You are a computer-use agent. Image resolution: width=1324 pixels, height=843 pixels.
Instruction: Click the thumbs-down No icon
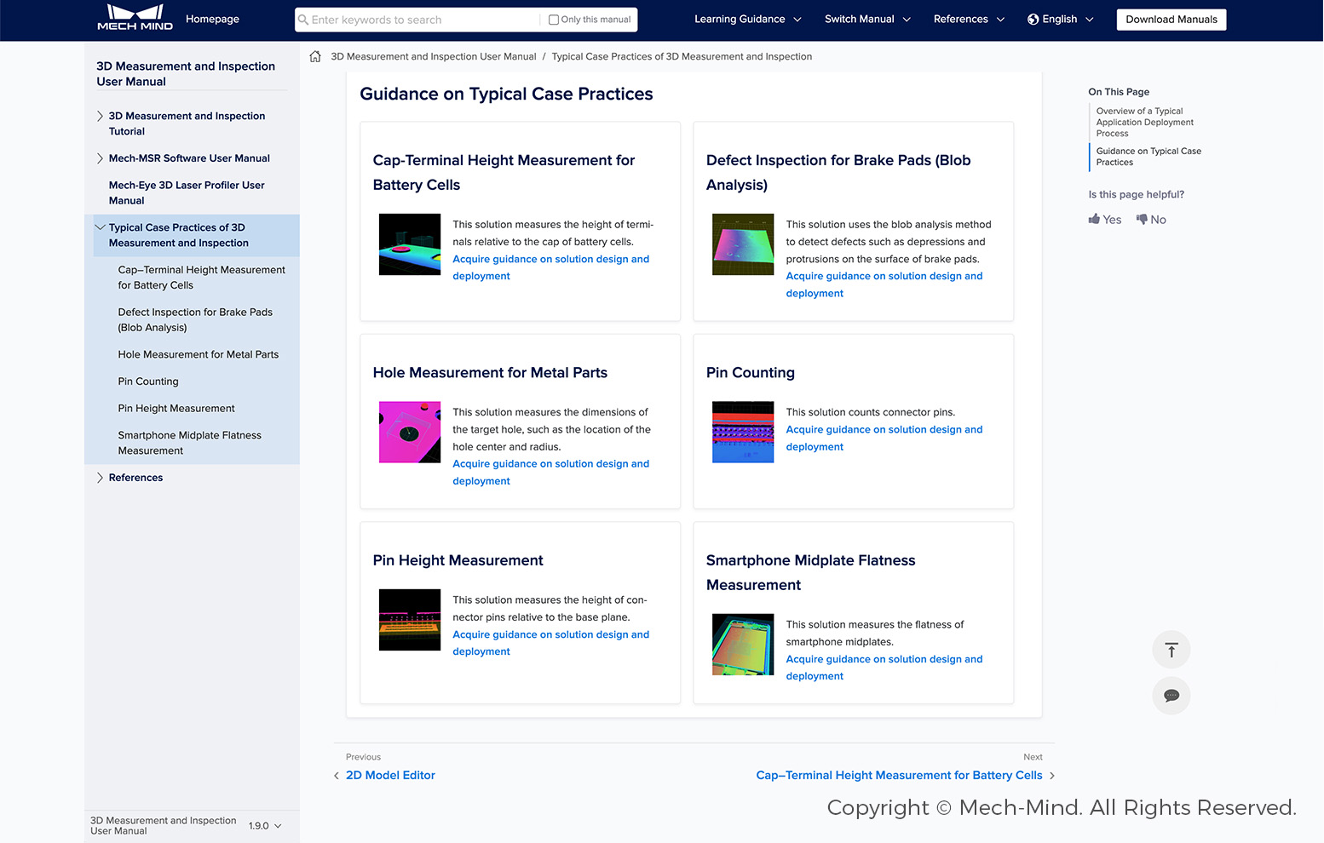(x=1142, y=219)
